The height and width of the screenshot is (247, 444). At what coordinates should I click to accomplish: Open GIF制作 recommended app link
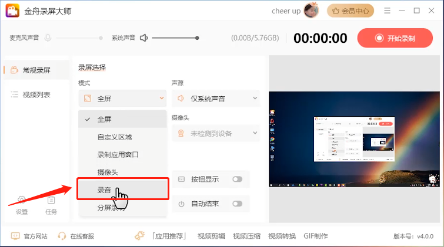(x=316, y=236)
